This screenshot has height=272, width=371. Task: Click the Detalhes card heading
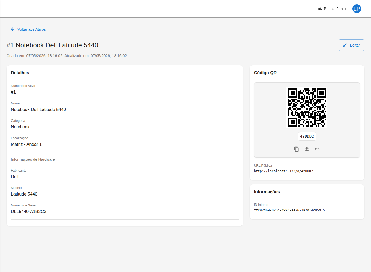tap(20, 73)
